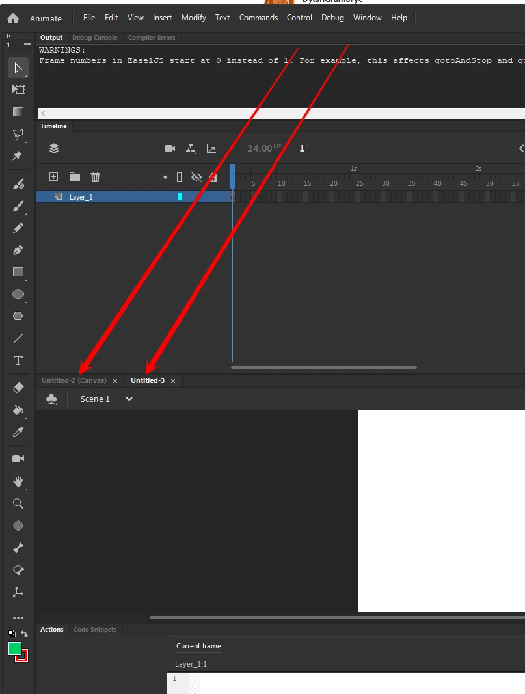Viewport: 525px width, 694px height.
Task: Toggle Layer_1 cyan outline color box
Action: [x=180, y=196]
